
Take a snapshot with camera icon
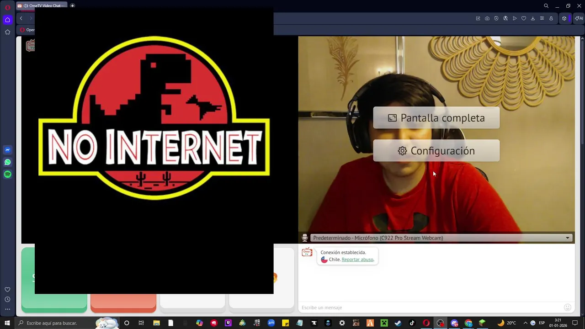click(x=487, y=18)
